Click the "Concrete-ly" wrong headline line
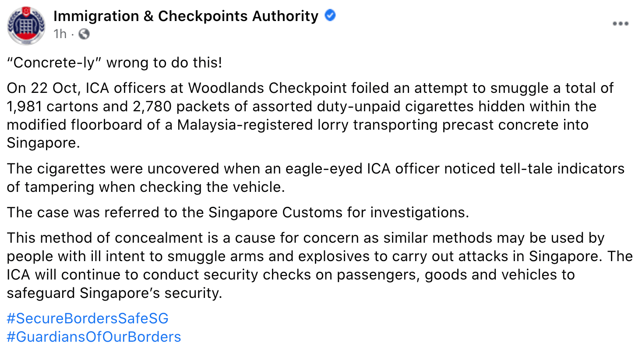Viewport: 642px width, 354px height. [115, 63]
